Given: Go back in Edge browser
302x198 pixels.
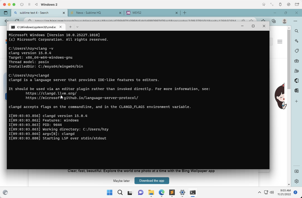Looking at the screenshot, I should tap(7, 21).
